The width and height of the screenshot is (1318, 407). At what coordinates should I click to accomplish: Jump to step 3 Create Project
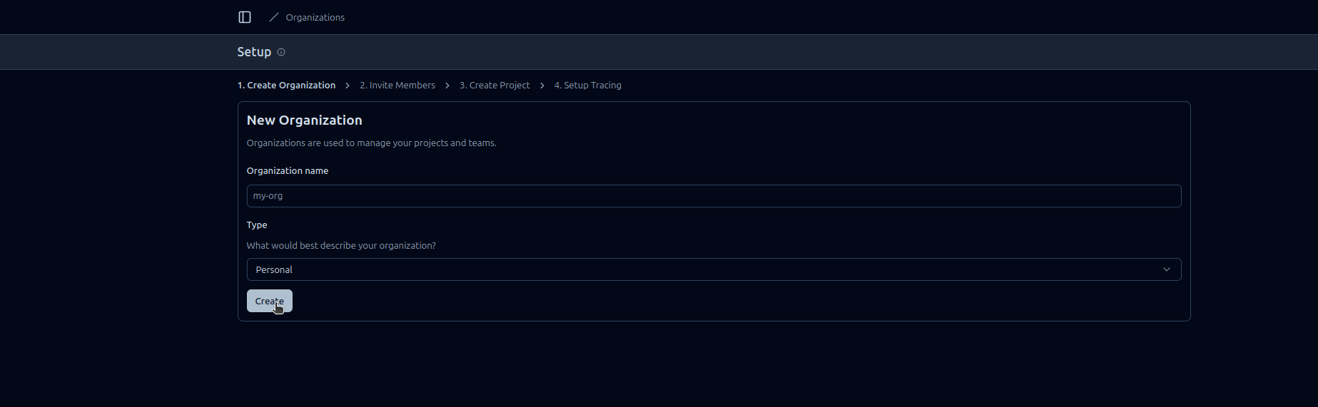pyautogui.click(x=495, y=86)
